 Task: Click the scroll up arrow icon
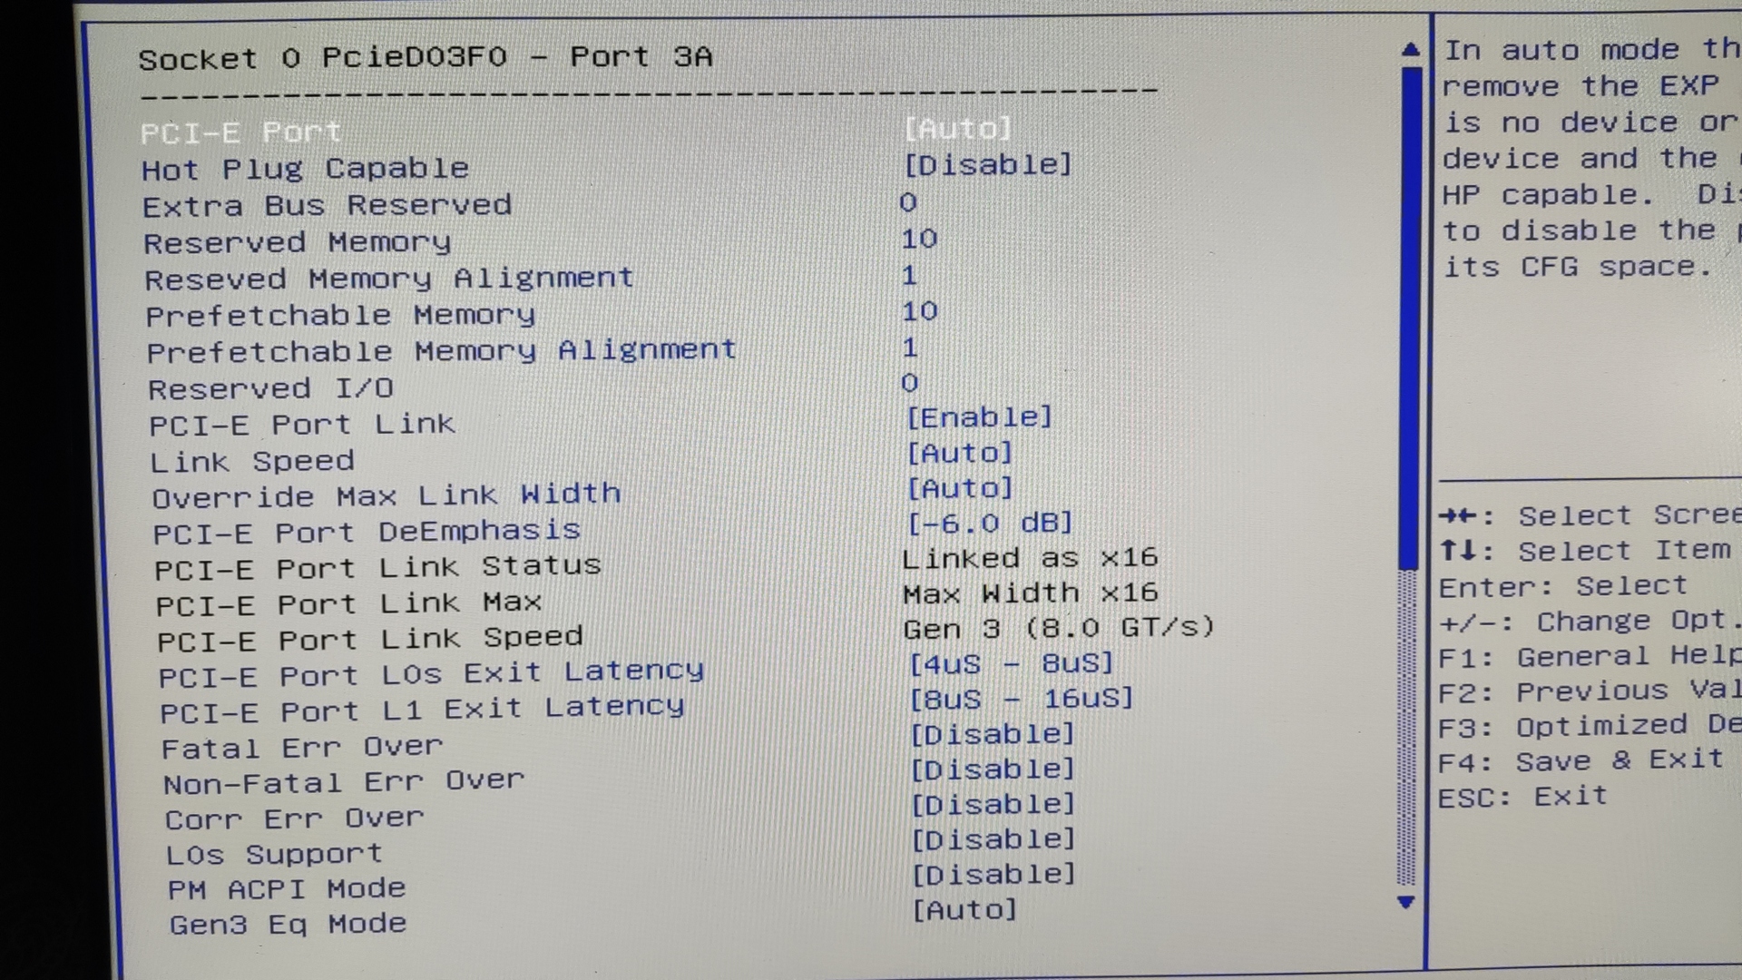tap(1410, 50)
